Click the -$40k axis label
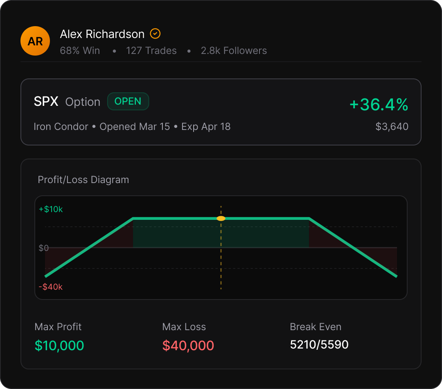 [x=50, y=287]
